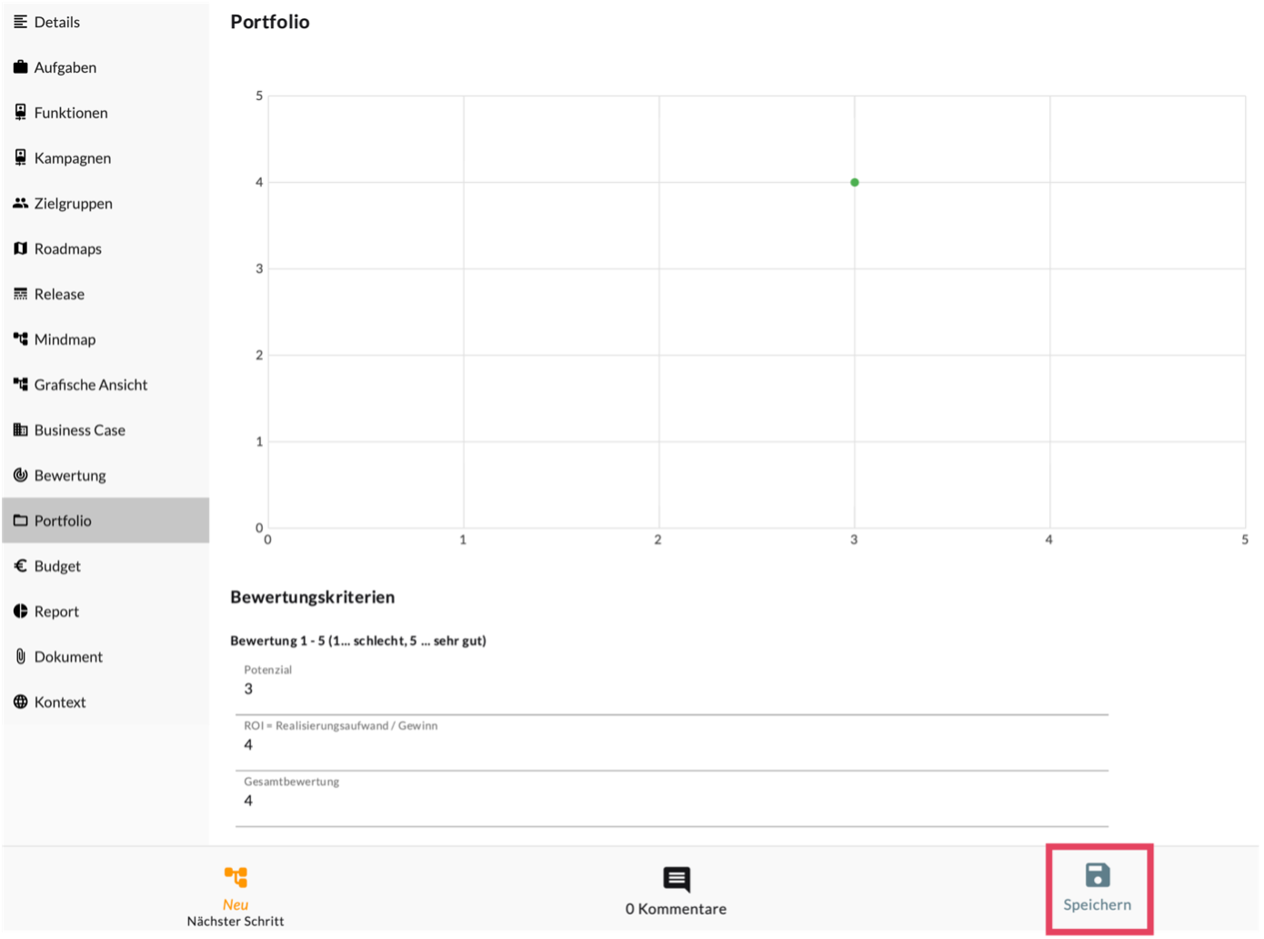Click the pie chart icon beside Report
1264x939 pixels.
pyautogui.click(x=20, y=611)
